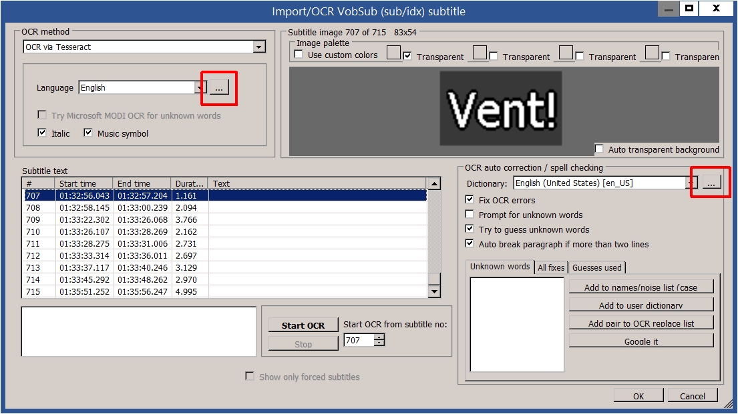The width and height of the screenshot is (738, 414).
Task: Click Add to names/noise list button
Action: pos(641,287)
